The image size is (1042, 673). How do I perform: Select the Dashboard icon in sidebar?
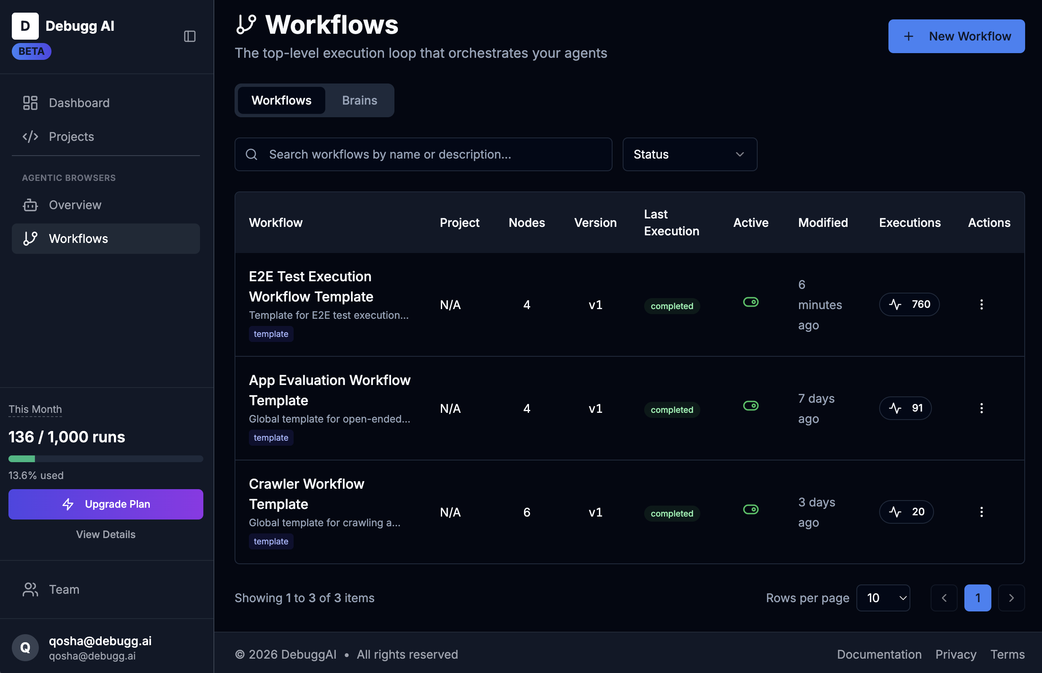click(30, 103)
